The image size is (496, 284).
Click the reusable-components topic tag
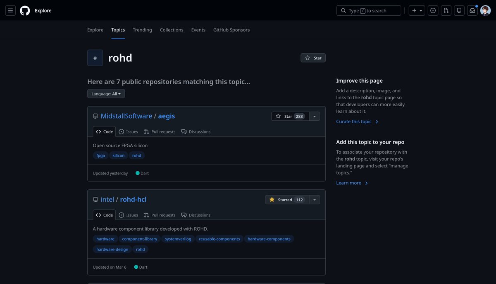pyautogui.click(x=219, y=239)
